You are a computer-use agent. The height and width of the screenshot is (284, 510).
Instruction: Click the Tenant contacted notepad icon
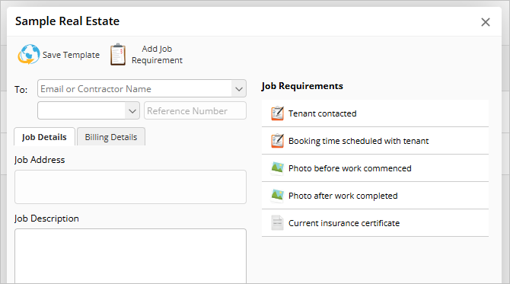(x=277, y=113)
